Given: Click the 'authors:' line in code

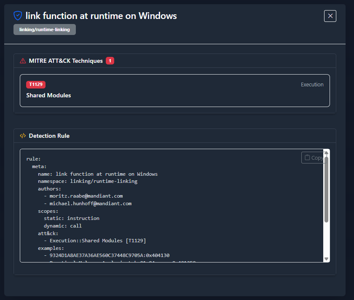Looking at the screenshot, I should tap(49, 189).
